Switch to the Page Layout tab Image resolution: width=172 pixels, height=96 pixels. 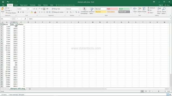point(24,5)
